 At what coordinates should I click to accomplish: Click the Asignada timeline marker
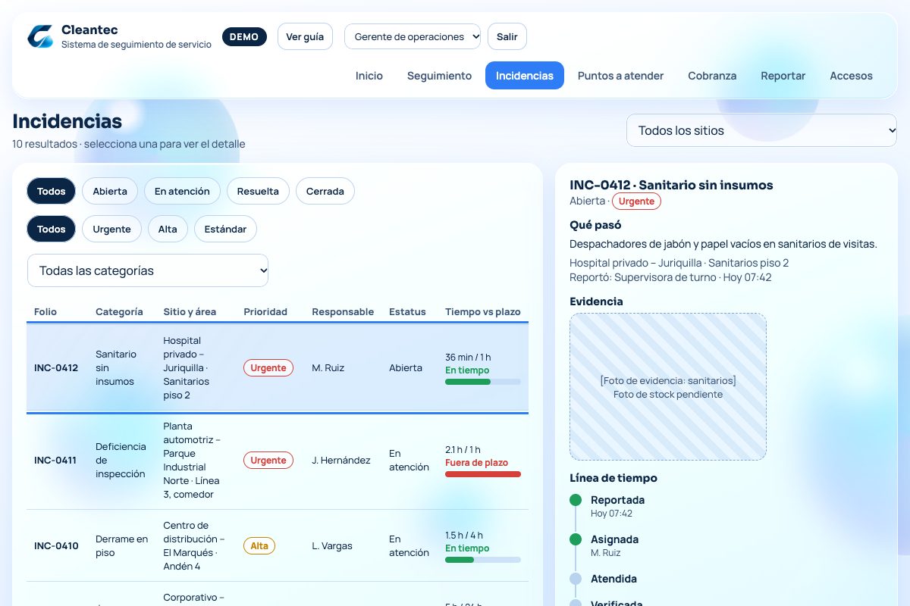coord(576,539)
